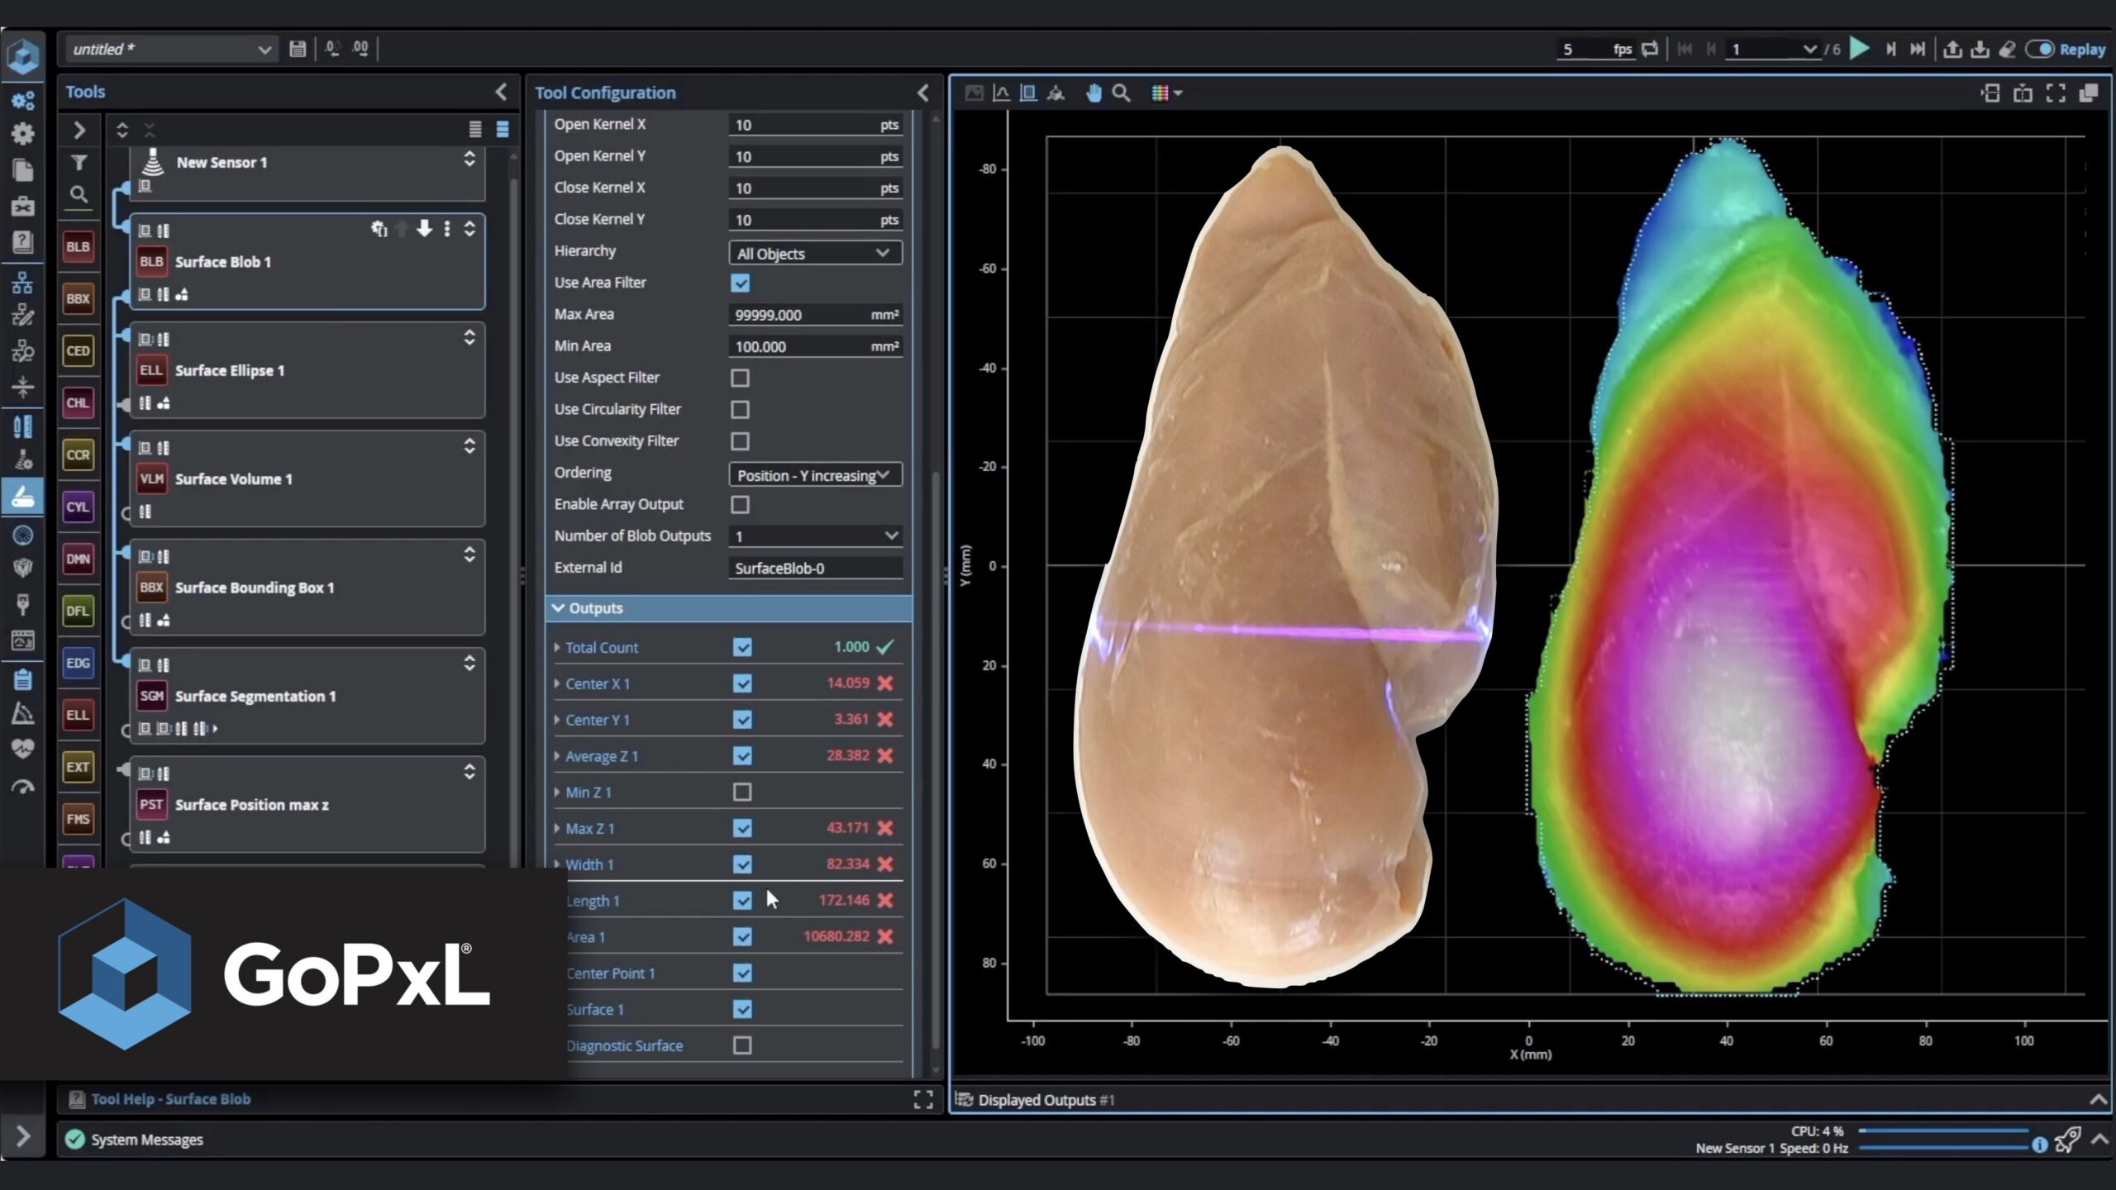This screenshot has width=2116, height=1190.
Task: Open the Ordering dropdown
Action: coord(814,475)
